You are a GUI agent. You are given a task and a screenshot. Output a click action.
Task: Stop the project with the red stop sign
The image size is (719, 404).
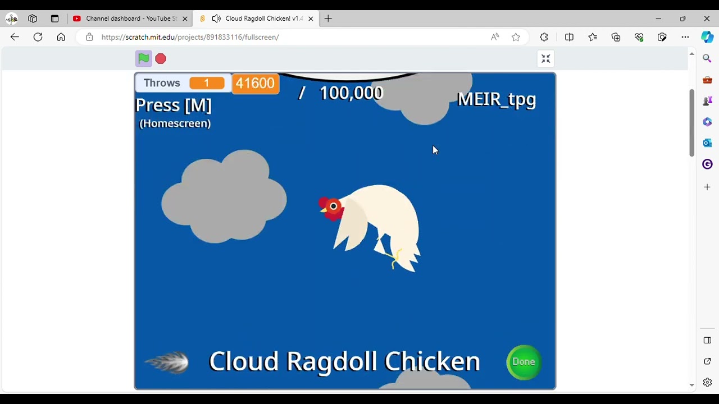161,58
